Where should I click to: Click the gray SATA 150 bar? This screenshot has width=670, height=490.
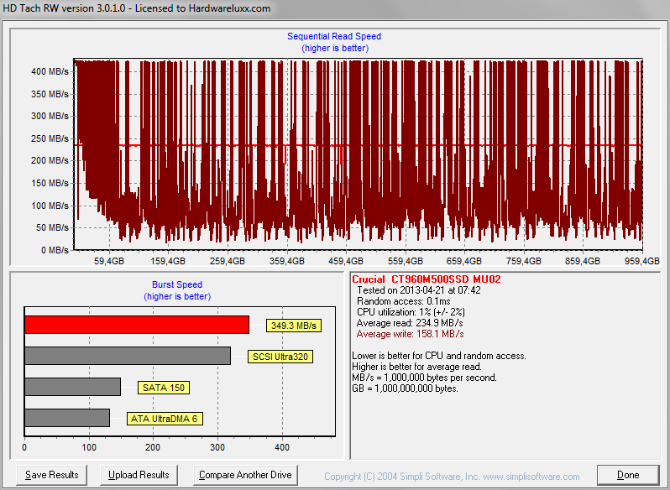pyautogui.click(x=73, y=387)
